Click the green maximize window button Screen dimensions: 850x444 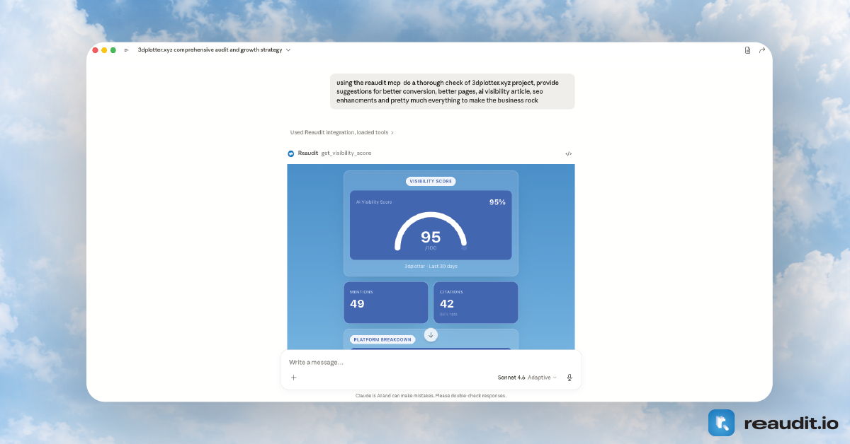[113, 50]
